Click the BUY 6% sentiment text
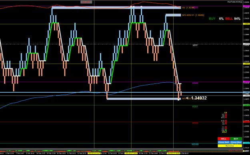This screenshot has height=155, width=250. [x=216, y=19]
